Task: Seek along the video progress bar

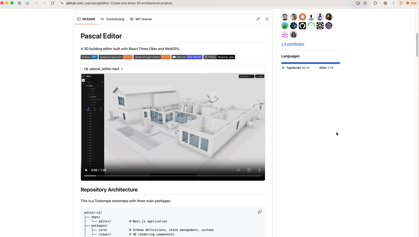Action: tap(173, 176)
